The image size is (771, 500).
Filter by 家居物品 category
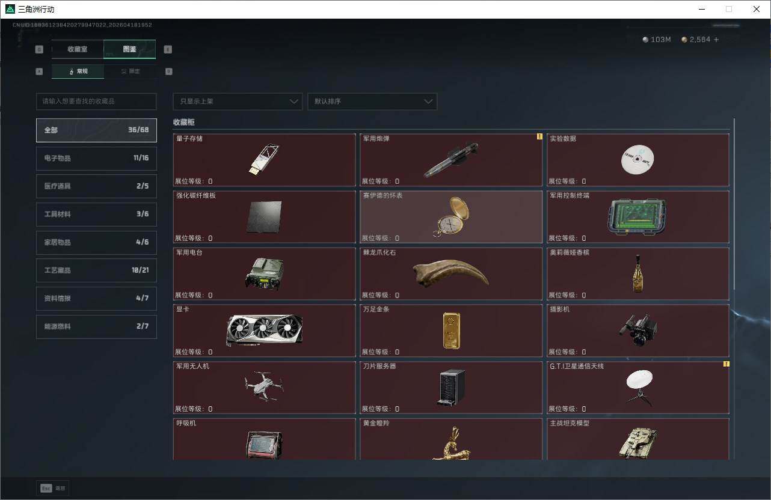[x=96, y=242]
